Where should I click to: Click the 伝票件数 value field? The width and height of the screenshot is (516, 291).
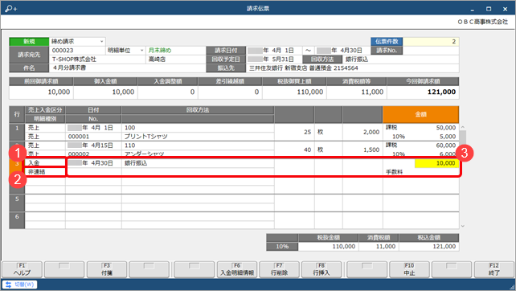[431, 42]
